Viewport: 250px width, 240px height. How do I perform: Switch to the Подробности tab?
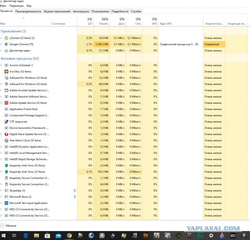120,11
